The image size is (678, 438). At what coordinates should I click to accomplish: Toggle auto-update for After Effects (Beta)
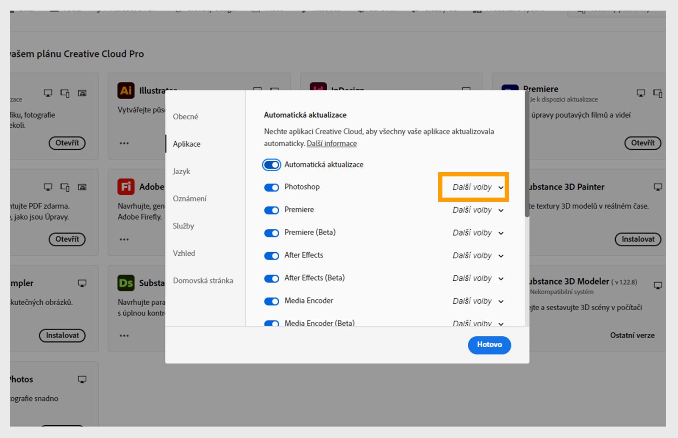[x=272, y=279]
